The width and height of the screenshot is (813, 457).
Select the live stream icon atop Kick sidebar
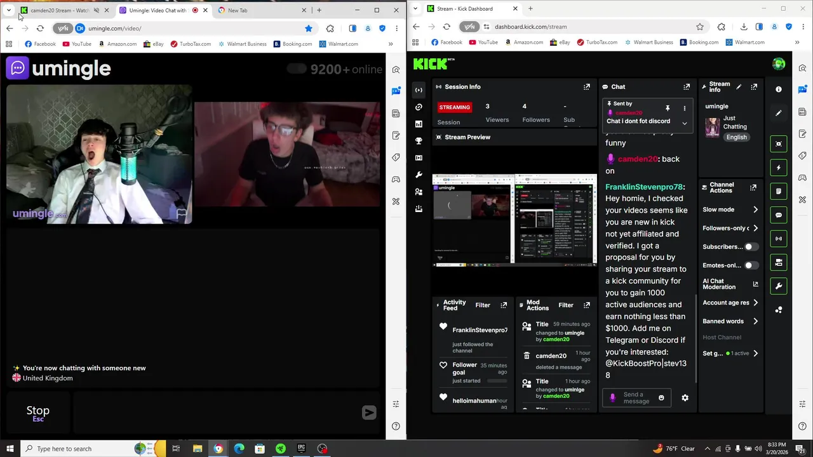(419, 90)
